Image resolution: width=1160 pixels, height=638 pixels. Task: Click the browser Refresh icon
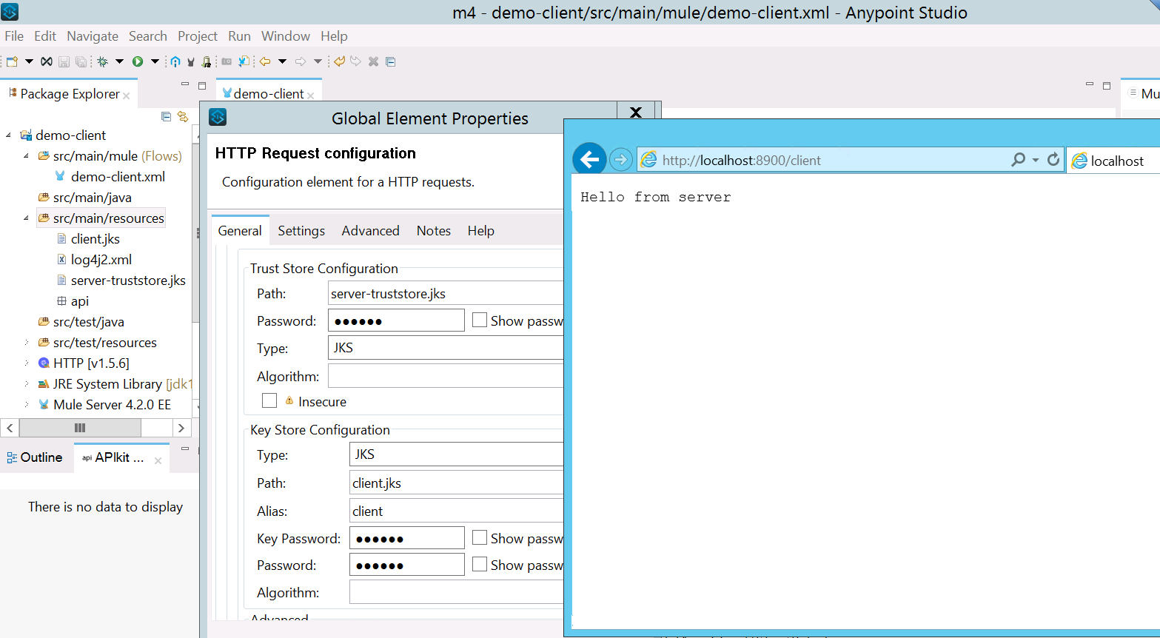click(x=1053, y=159)
